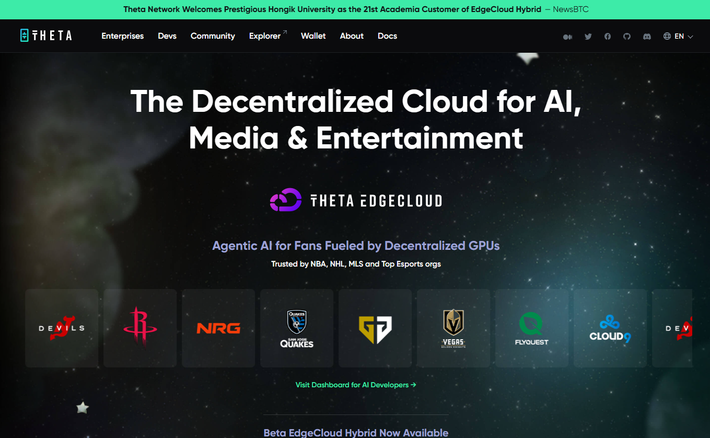Select the San Jose Quakes logo tile
The image size is (710, 438).
[297, 328]
